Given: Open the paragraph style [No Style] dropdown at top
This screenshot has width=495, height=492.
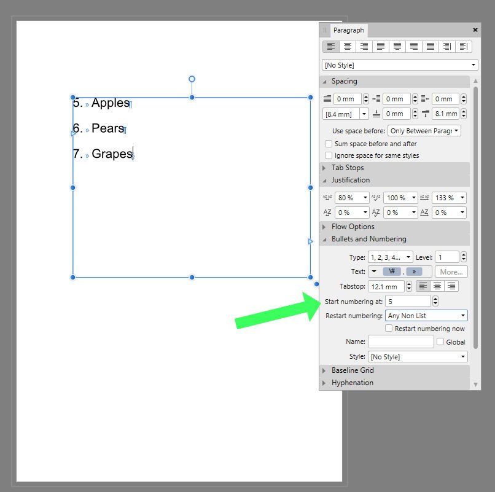Looking at the screenshot, I should [x=400, y=65].
